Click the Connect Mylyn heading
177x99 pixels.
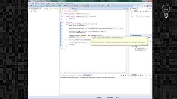tap(136, 35)
